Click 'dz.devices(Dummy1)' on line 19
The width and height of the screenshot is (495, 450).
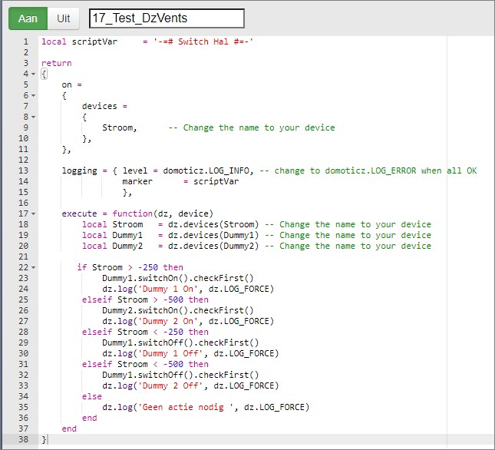pyautogui.click(x=213, y=235)
